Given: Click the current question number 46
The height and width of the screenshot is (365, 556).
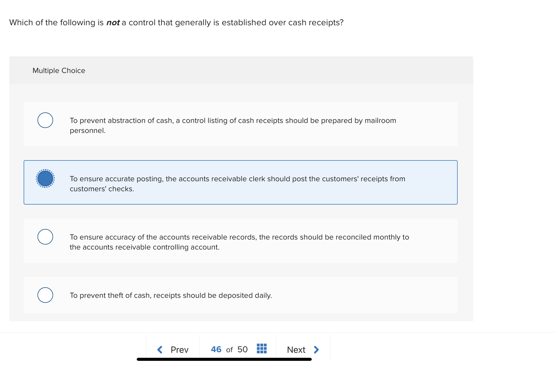Looking at the screenshot, I should click(x=216, y=349).
